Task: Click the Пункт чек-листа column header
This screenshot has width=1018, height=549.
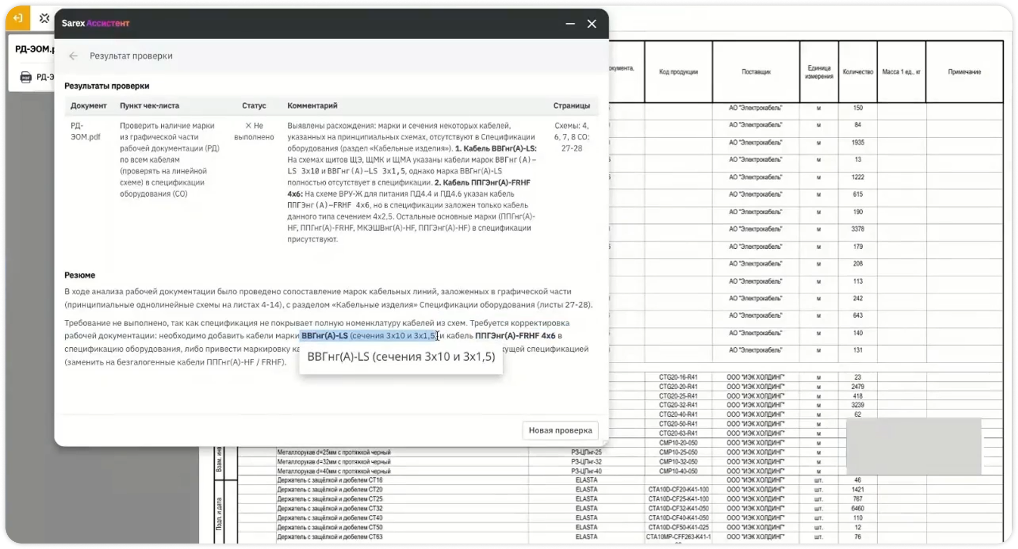Action: tap(149, 105)
